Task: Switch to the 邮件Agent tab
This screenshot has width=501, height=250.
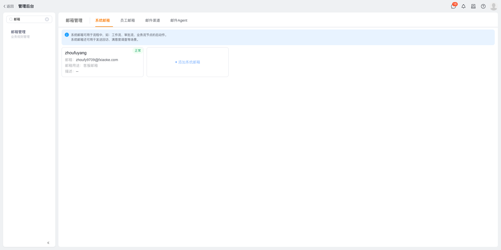Action: 179,20
